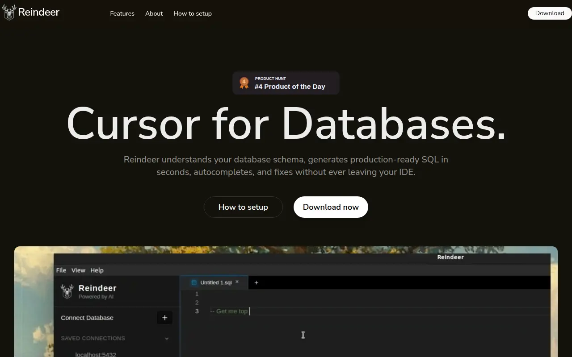Open the View menu in app preview
The image size is (572, 357).
tap(78, 270)
